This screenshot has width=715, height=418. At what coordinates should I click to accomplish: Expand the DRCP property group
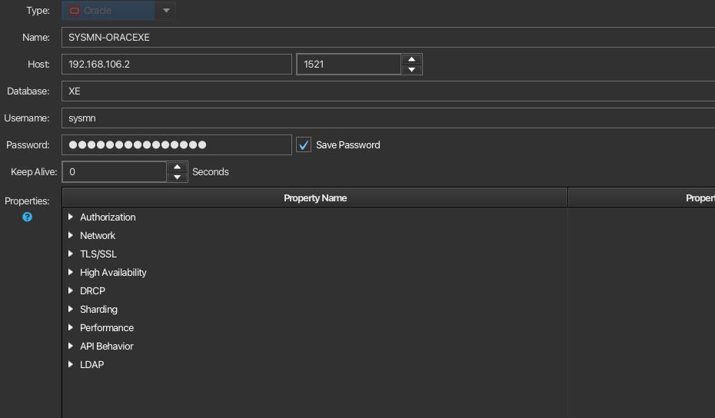[71, 291]
